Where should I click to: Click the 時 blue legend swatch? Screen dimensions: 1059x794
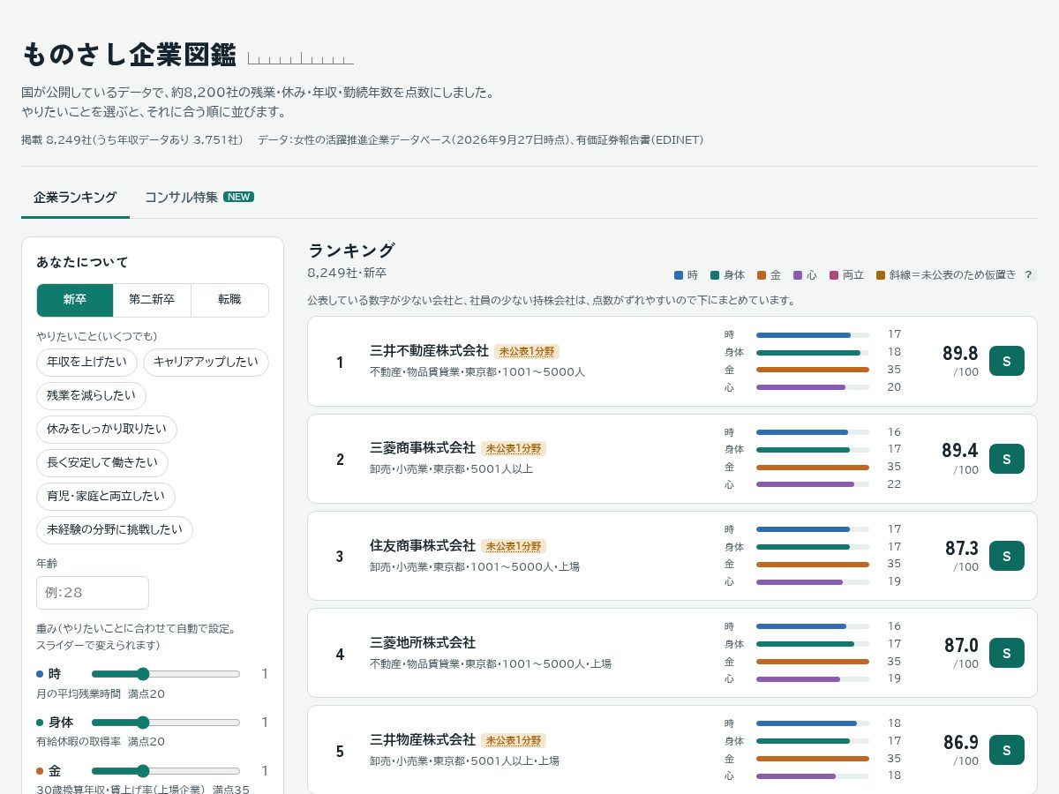point(679,275)
